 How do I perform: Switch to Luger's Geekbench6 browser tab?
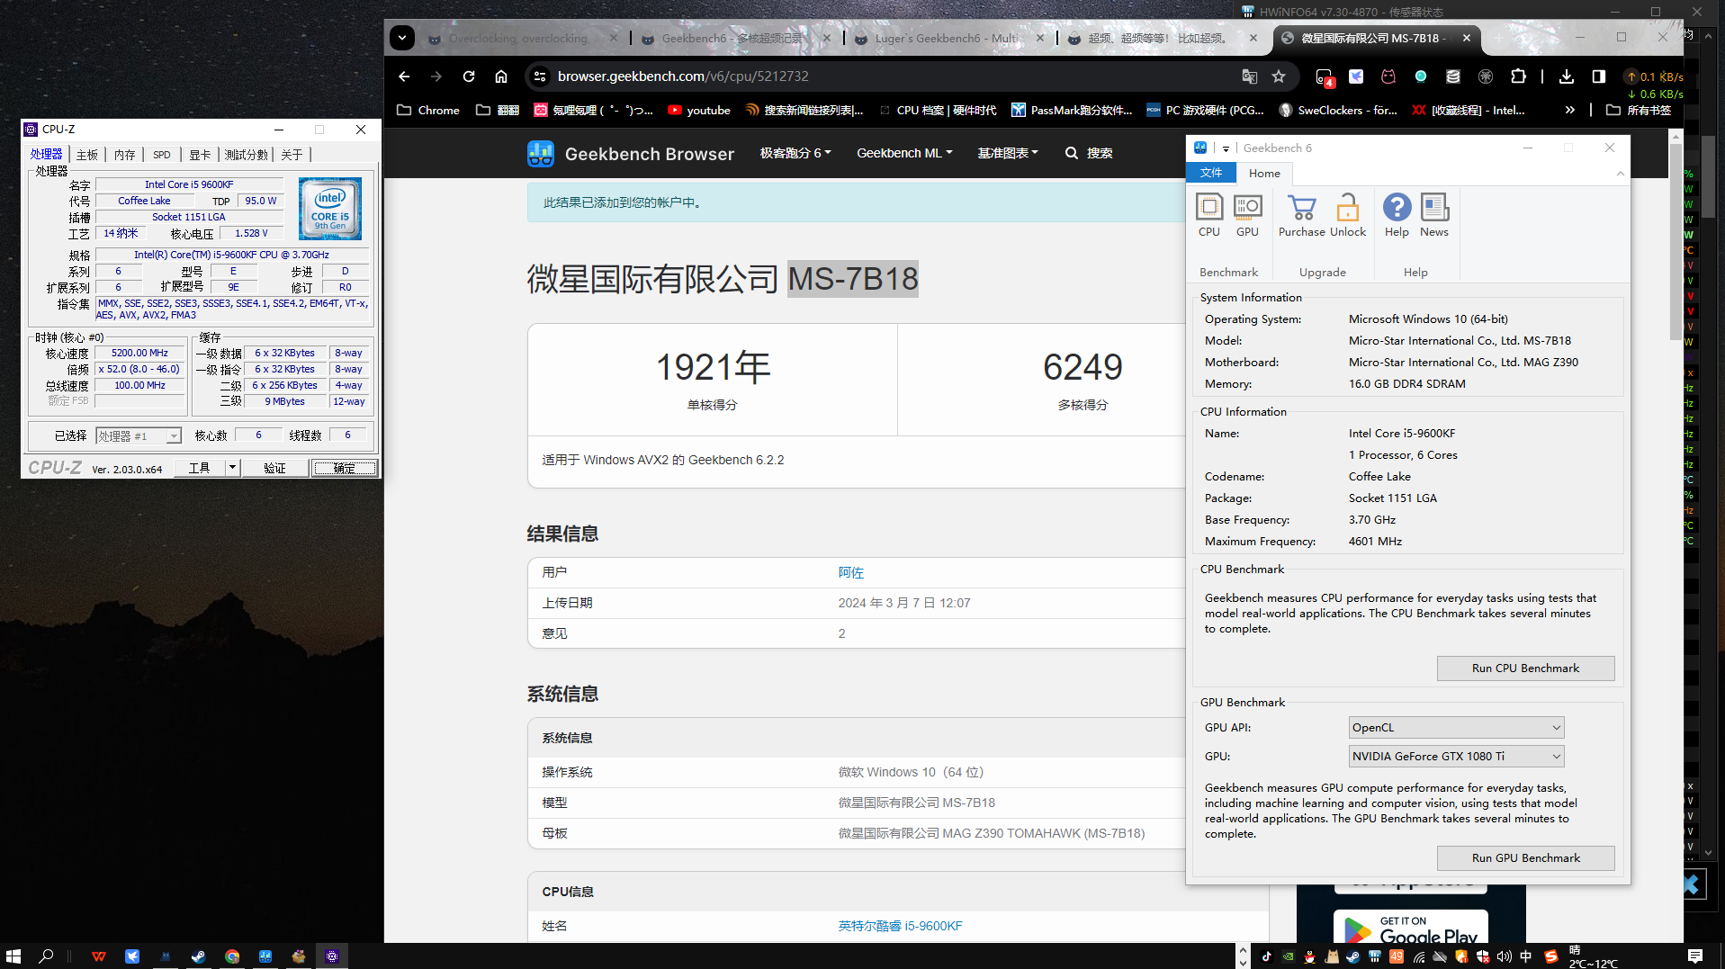946,39
